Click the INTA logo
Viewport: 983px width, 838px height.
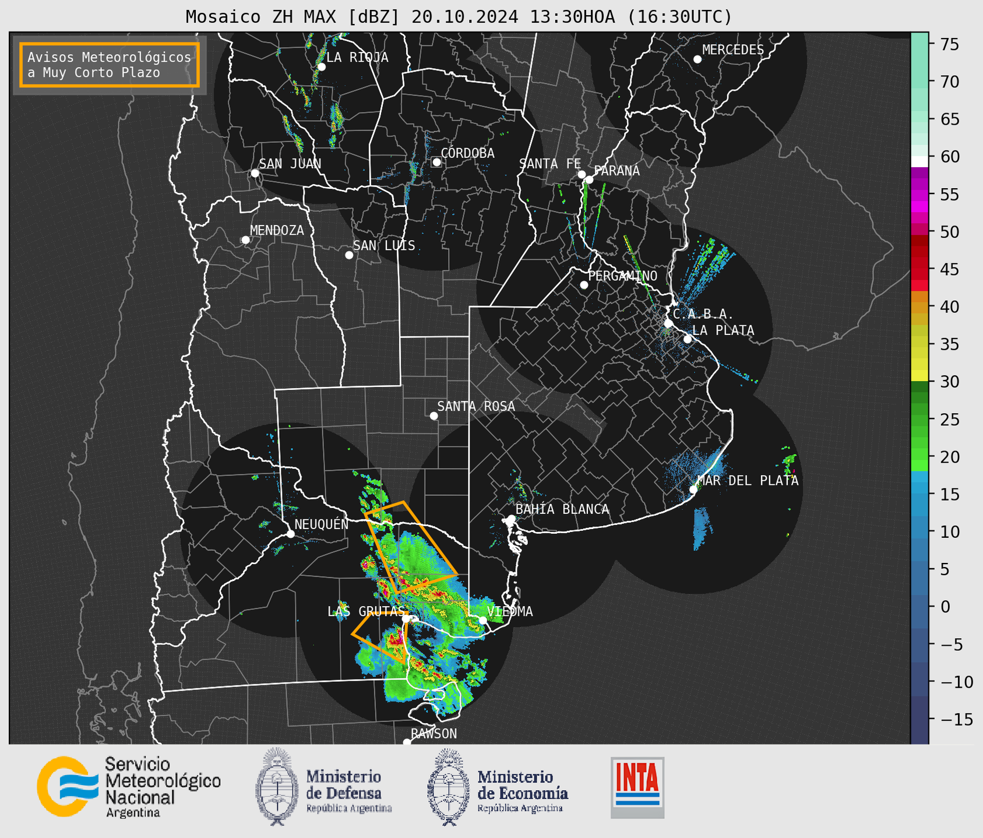tap(637, 787)
